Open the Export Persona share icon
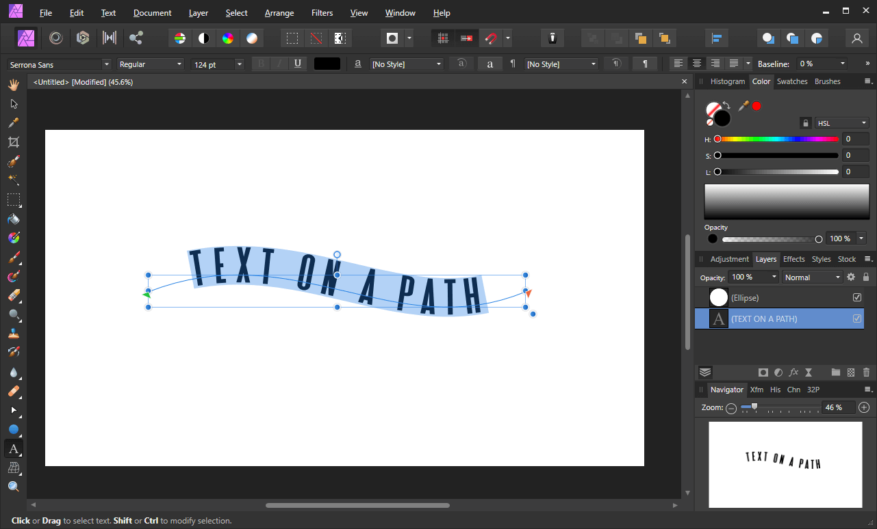This screenshot has width=877, height=529. point(136,38)
